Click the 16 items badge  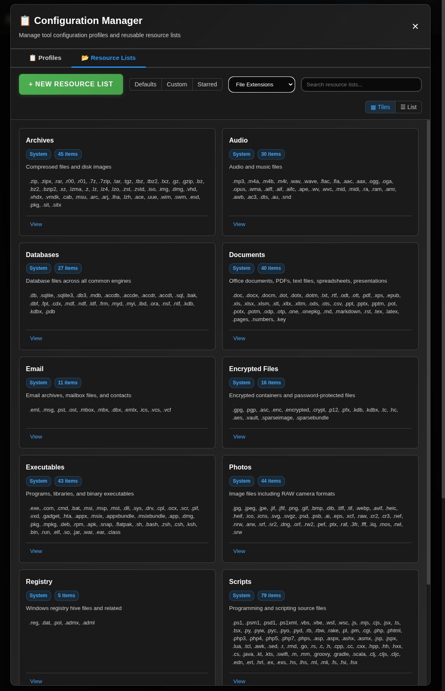pos(271,383)
